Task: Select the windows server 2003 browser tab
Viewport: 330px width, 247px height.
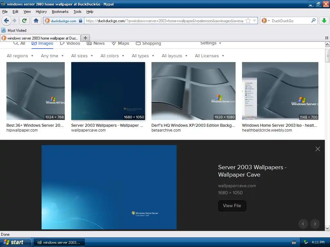Action: point(40,38)
